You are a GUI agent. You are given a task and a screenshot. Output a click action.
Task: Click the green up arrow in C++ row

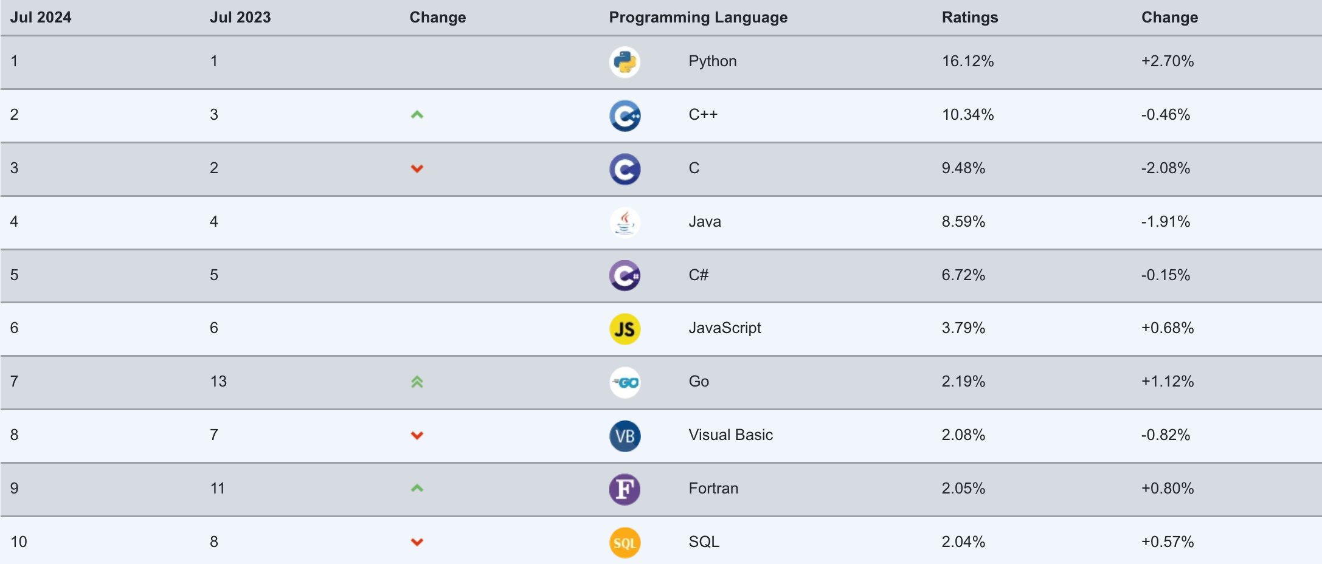coord(417,115)
